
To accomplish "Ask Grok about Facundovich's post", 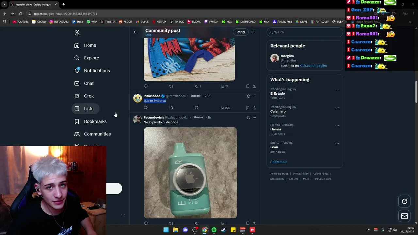I will (x=249, y=117).
